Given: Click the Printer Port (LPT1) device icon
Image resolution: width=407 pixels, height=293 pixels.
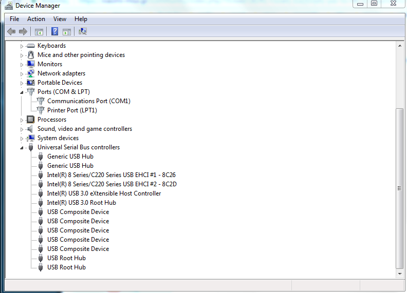Looking at the screenshot, I should (x=41, y=110).
